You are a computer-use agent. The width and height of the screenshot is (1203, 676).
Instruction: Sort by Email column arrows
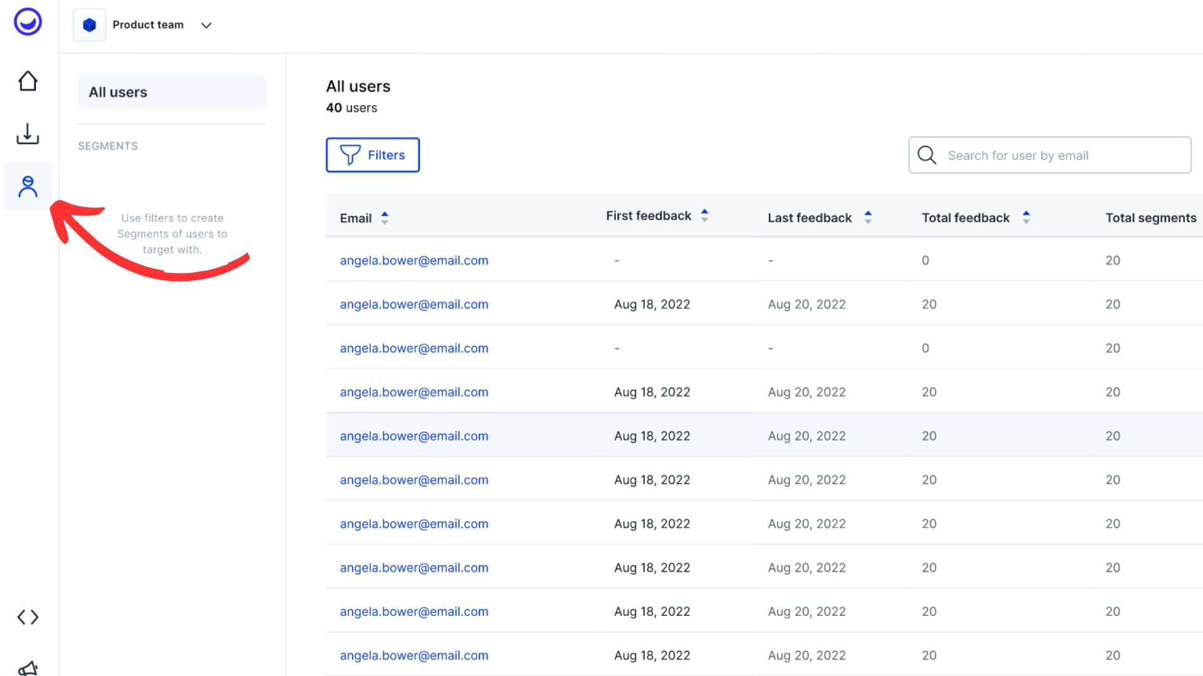385,218
